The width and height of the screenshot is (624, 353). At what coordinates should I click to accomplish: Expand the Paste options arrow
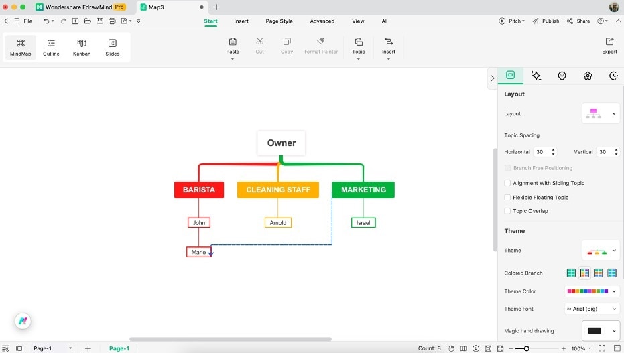tap(233, 59)
